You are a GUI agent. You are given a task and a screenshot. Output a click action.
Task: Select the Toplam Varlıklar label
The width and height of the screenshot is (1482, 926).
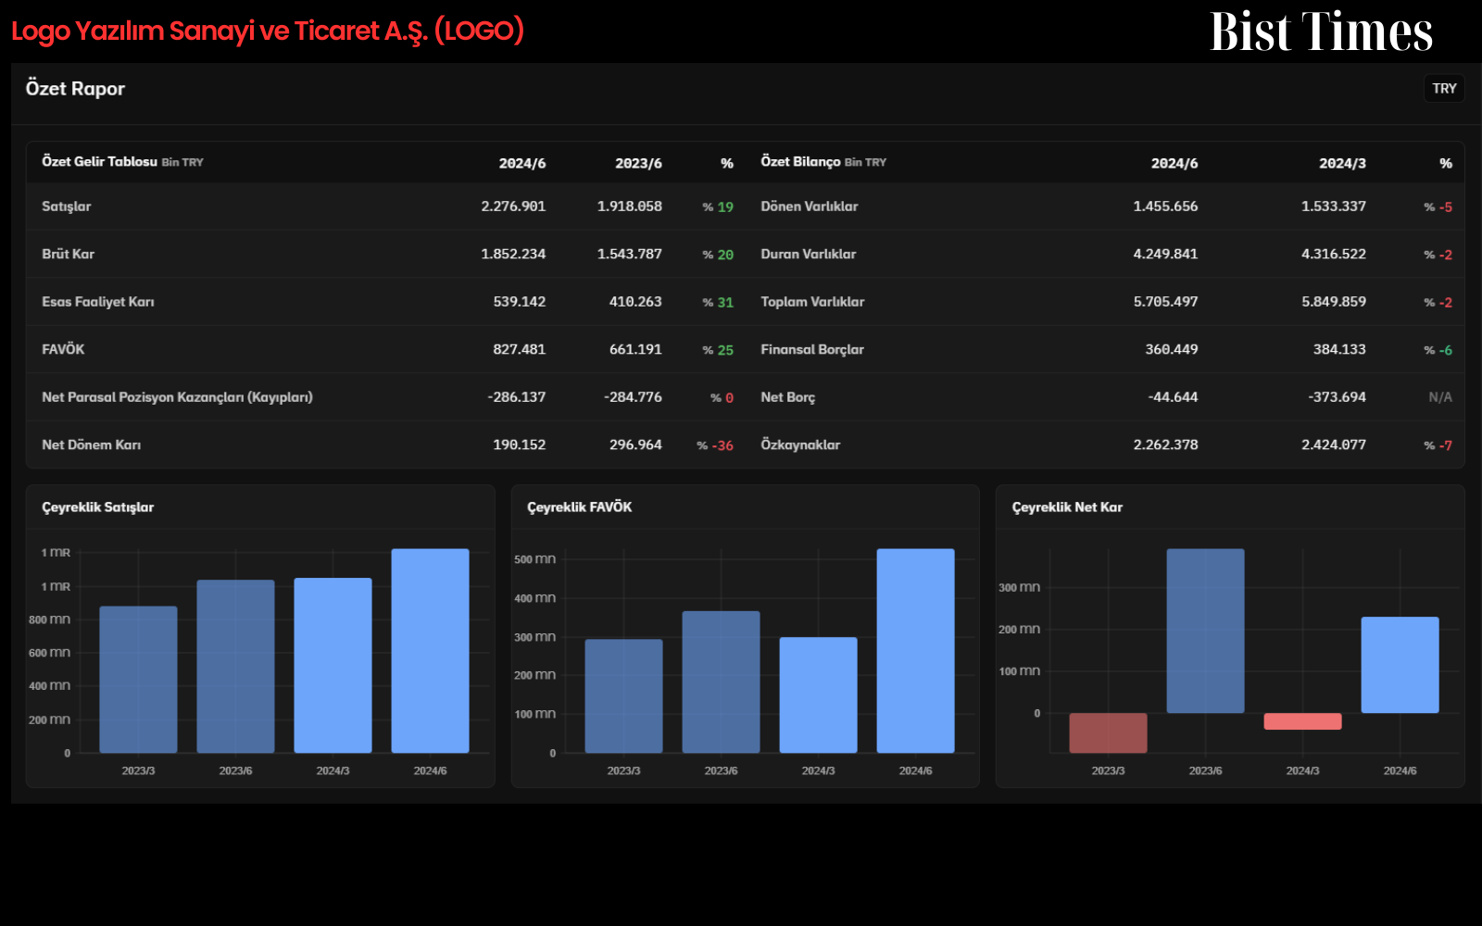(812, 302)
